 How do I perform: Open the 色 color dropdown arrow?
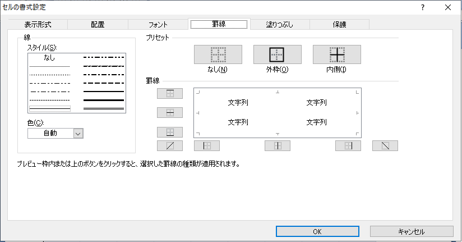pos(78,133)
